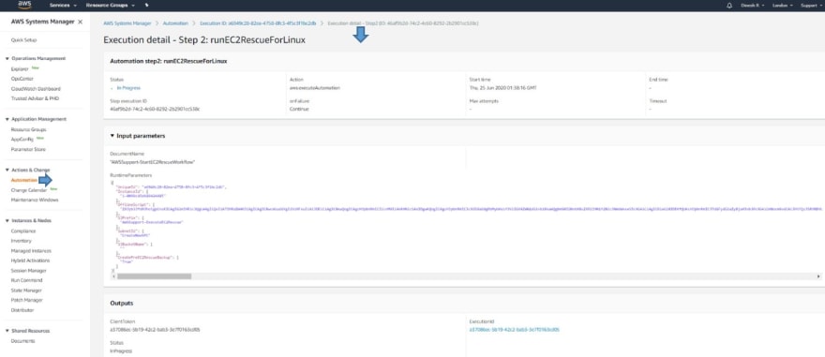The image size is (825, 357).
Task: Open Explorer in the sidebar
Action: click(x=20, y=69)
